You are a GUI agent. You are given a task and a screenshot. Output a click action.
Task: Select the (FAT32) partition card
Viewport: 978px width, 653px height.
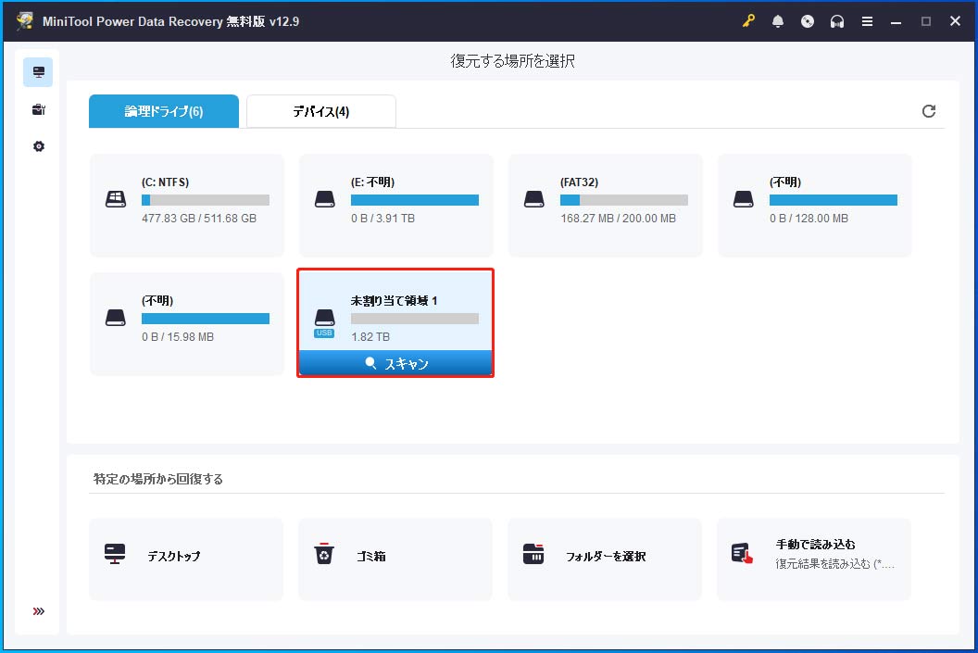click(x=605, y=206)
